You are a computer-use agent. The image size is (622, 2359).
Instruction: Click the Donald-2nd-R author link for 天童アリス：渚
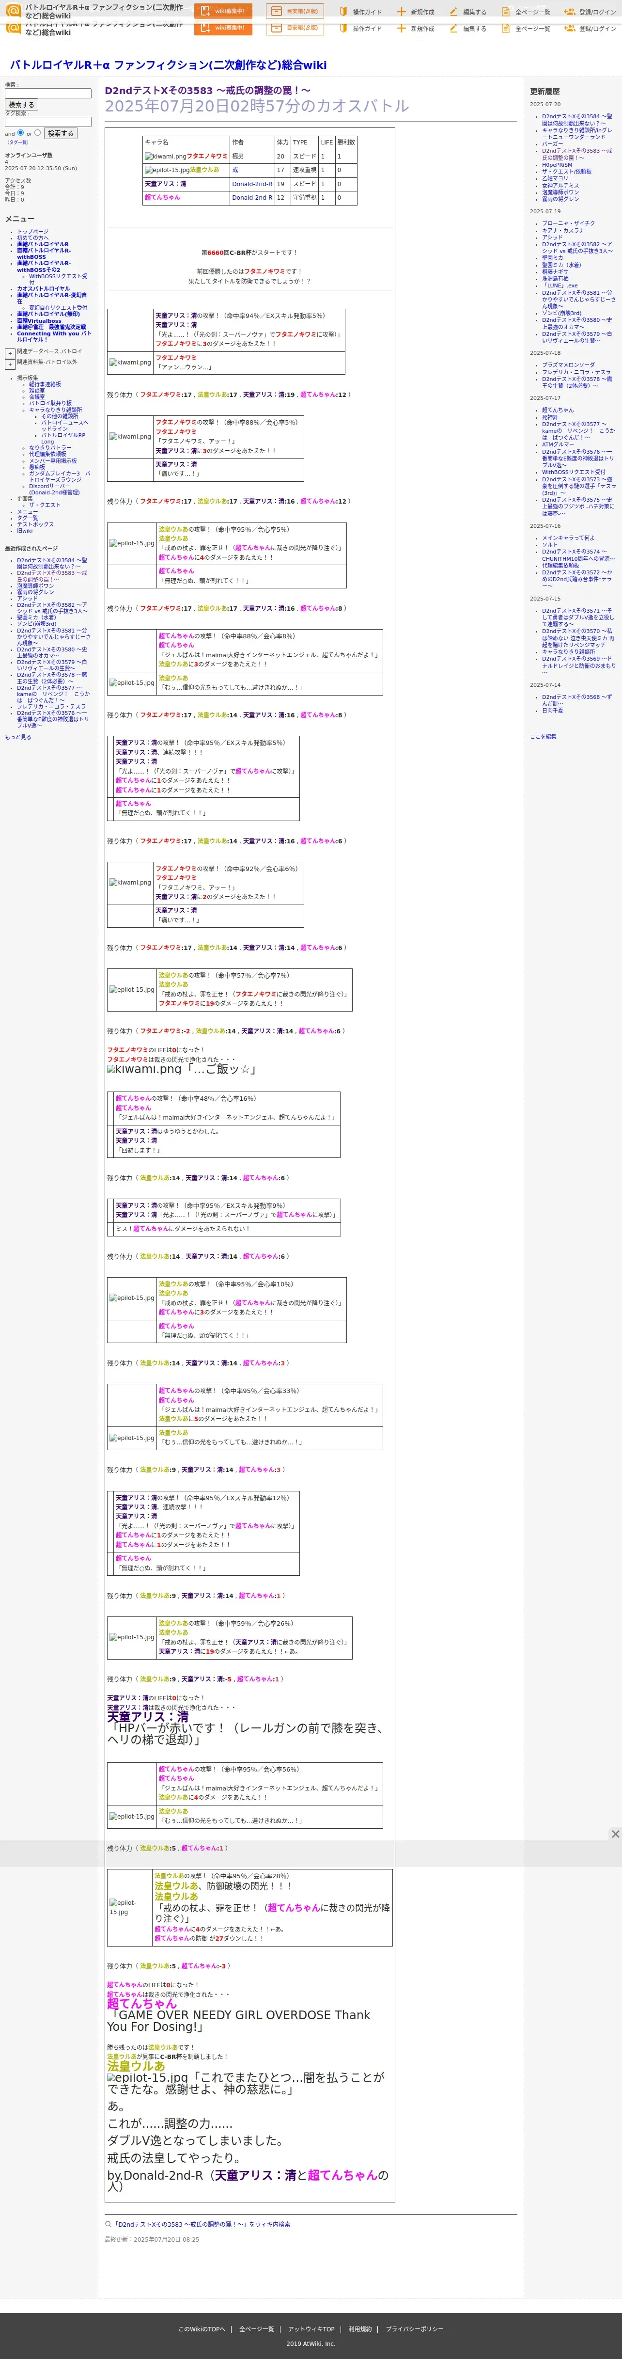[x=251, y=184]
